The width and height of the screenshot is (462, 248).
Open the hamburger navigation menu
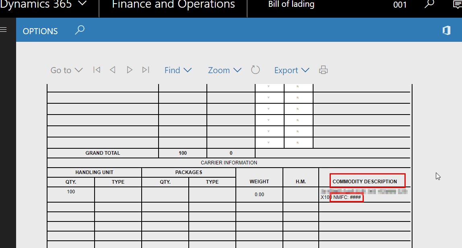coord(4,30)
